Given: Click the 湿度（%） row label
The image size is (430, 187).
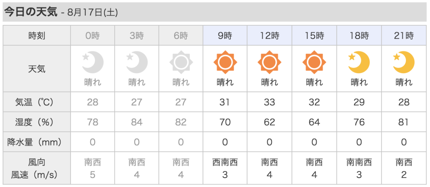Looking at the screenshot, I should tap(37, 122).
